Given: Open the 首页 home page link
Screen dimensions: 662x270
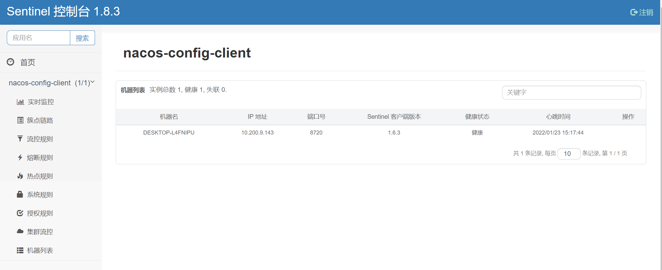Looking at the screenshot, I should tap(28, 62).
